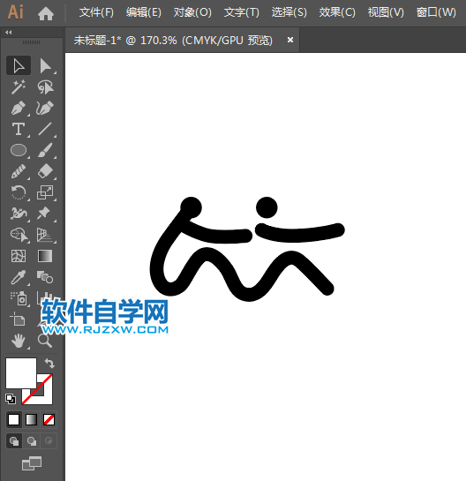Switch to the 未标题-1* document tab
The image size is (466, 481).
pos(173,41)
